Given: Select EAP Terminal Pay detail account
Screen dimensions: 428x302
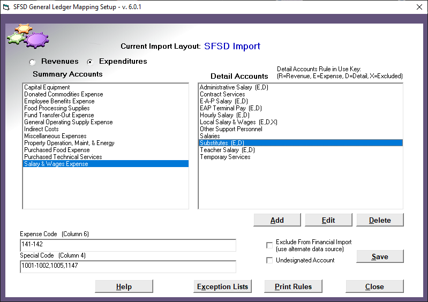Looking at the screenshot, I should coord(301,108).
